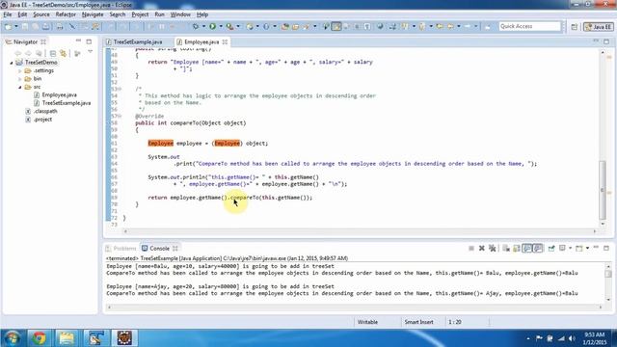Click the Eclipse app icon in taskbar
Viewport: 617px width, 347px height.
point(124,338)
